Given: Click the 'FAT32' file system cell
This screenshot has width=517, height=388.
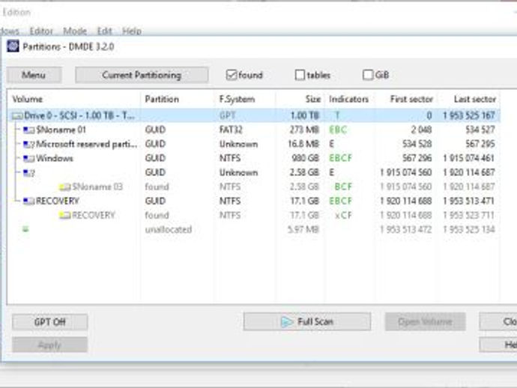Looking at the screenshot, I should pyautogui.click(x=231, y=130).
